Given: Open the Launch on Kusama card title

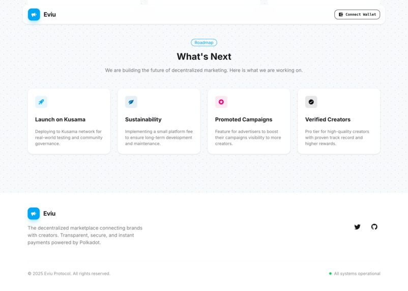Looking at the screenshot, I should coord(60,119).
